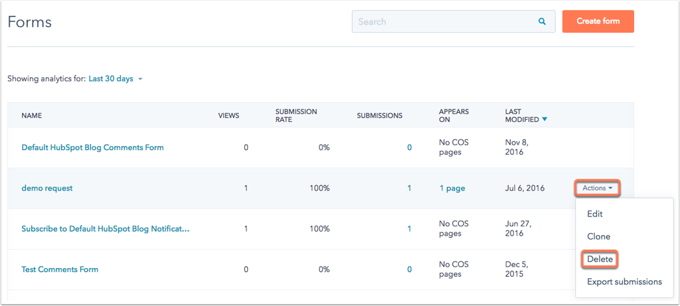Click the search magnifier icon
This screenshot has height=306, width=680.
click(x=542, y=21)
